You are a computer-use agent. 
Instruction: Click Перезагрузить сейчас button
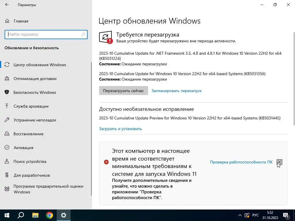click(x=123, y=91)
